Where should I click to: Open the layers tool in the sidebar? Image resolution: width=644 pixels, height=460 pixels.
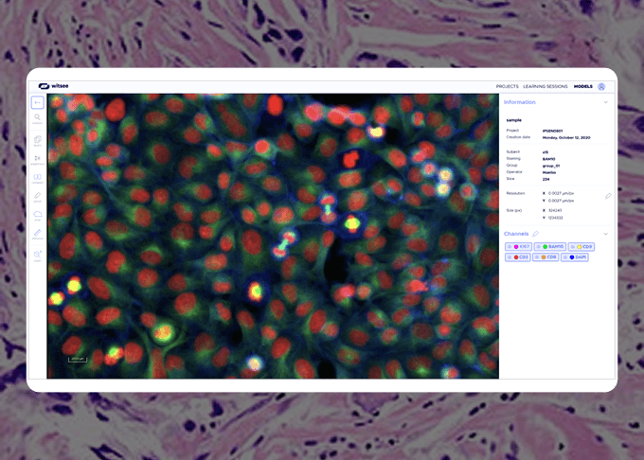click(37, 141)
